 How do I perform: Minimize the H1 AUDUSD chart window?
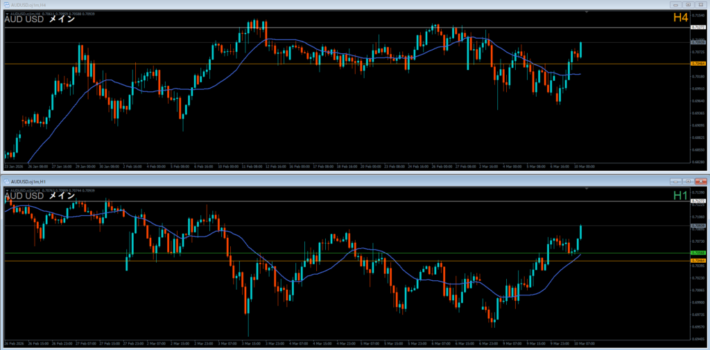[x=675, y=181]
